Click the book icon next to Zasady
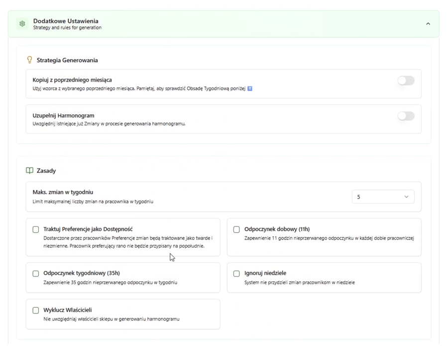Viewport: 448px width, 348px height. [x=29, y=171]
